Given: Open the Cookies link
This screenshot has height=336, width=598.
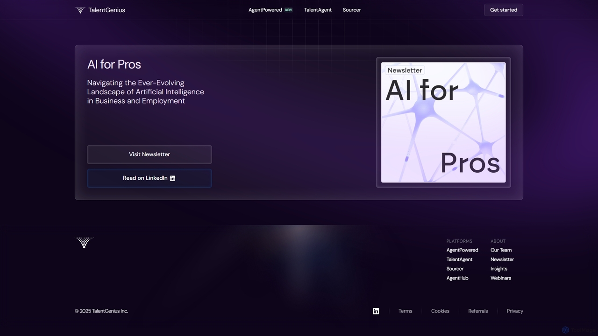Looking at the screenshot, I should pyautogui.click(x=440, y=311).
